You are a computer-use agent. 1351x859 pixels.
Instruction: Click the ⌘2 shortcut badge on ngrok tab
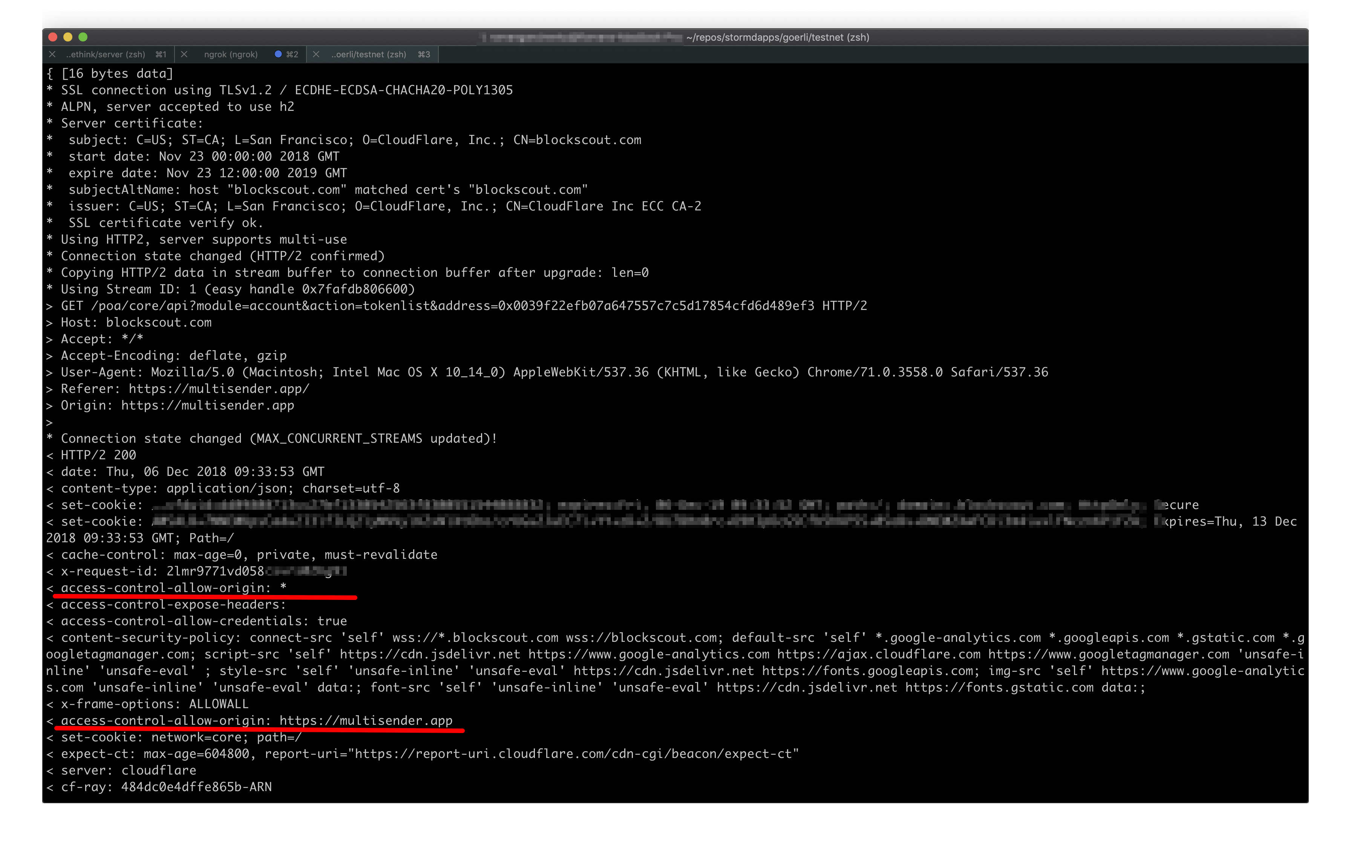(x=292, y=54)
